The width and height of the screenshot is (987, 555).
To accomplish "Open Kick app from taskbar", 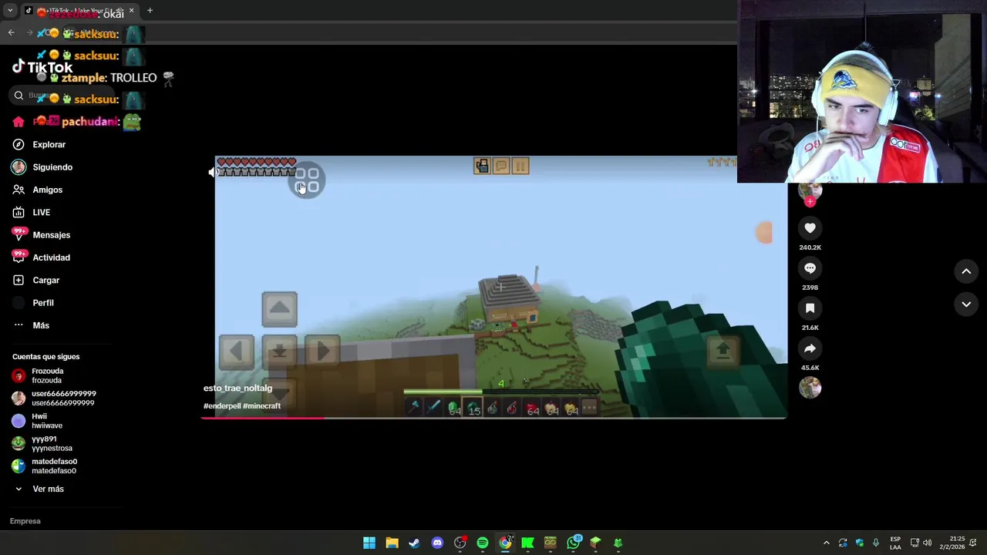I will pos(527,543).
